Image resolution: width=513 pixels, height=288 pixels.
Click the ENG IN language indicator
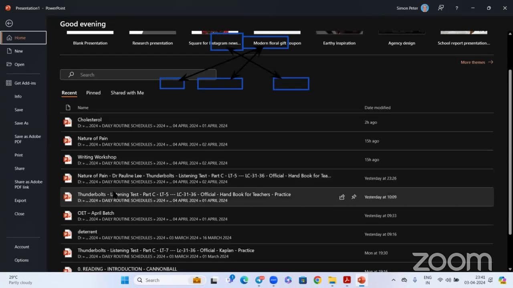(x=428, y=280)
